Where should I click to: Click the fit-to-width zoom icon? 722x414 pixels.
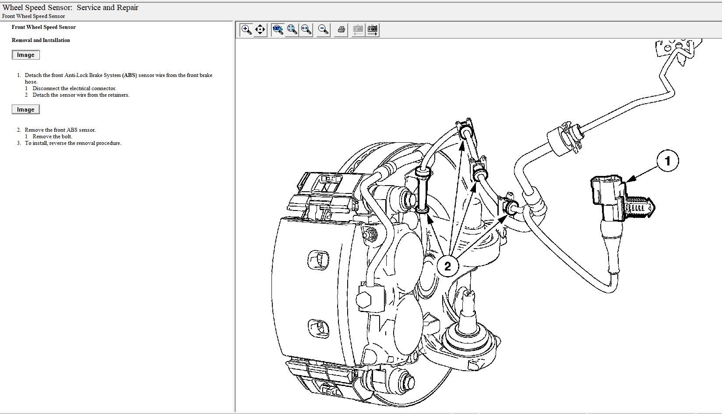(x=306, y=30)
